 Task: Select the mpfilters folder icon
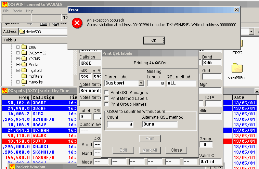(x=24, y=76)
